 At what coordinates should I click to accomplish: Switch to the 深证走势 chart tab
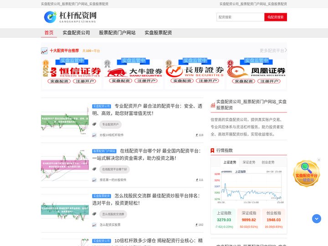point(249,162)
